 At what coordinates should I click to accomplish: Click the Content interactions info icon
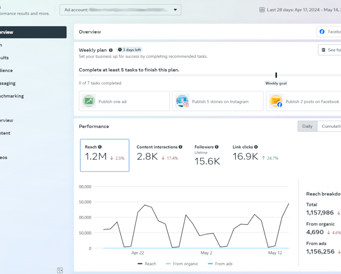pos(181,147)
